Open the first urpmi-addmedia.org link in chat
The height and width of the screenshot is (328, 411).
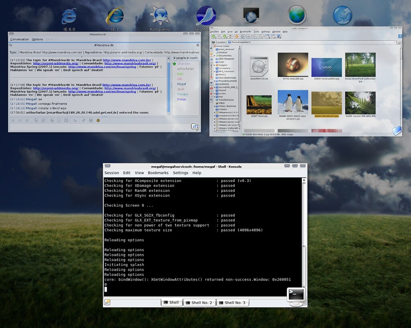click(x=55, y=63)
